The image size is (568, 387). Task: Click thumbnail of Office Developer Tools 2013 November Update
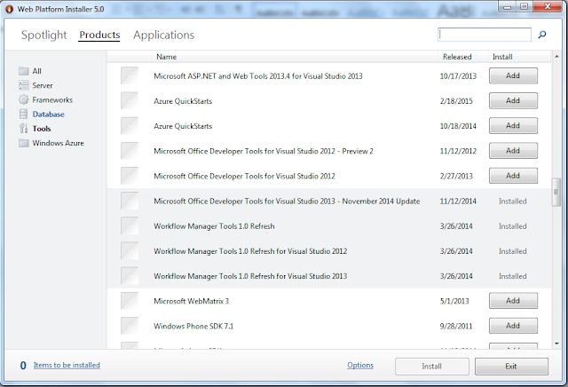coord(130,201)
